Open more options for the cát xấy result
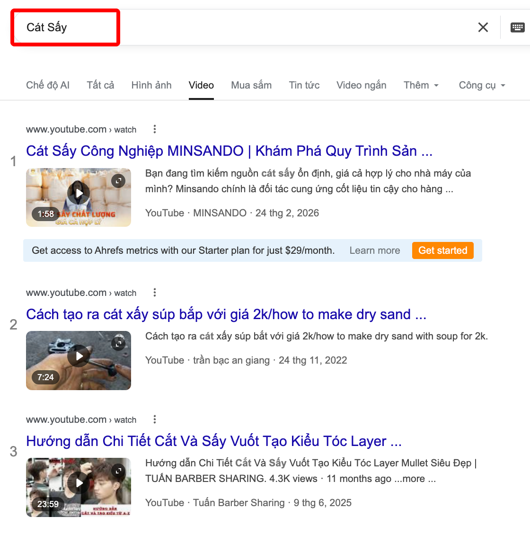The width and height of the screenshot is (530, 535). 154,293
